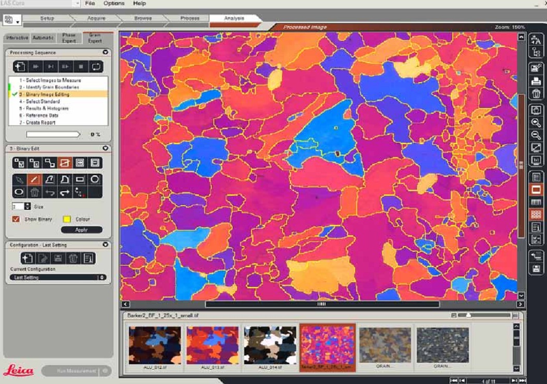The width and height of the screenshot is (547, 384).
Task: Choose the rectangle shape tool
Action: click(x=80, y=180)
